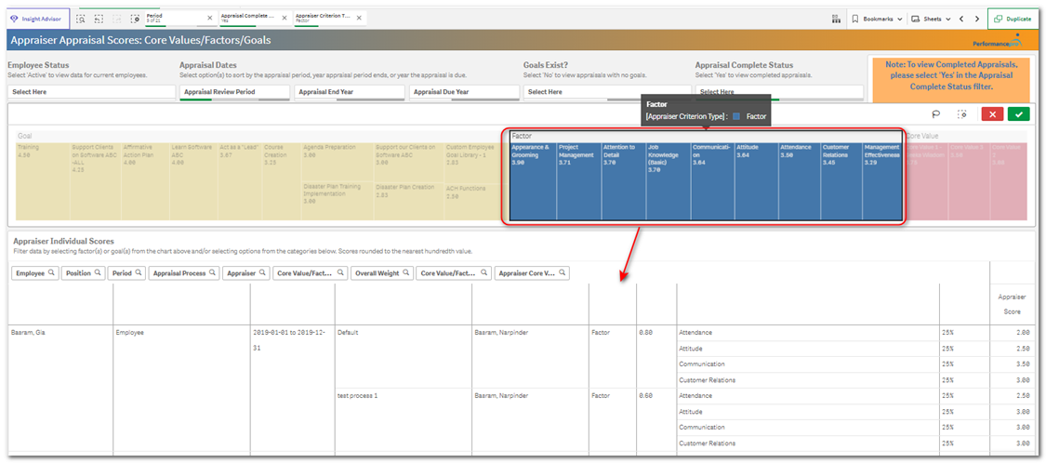Image resolution: width=1046 pixels, height=463 pixels.
Task: Remove the Period selection chip
Action: [x=210, y=18]
